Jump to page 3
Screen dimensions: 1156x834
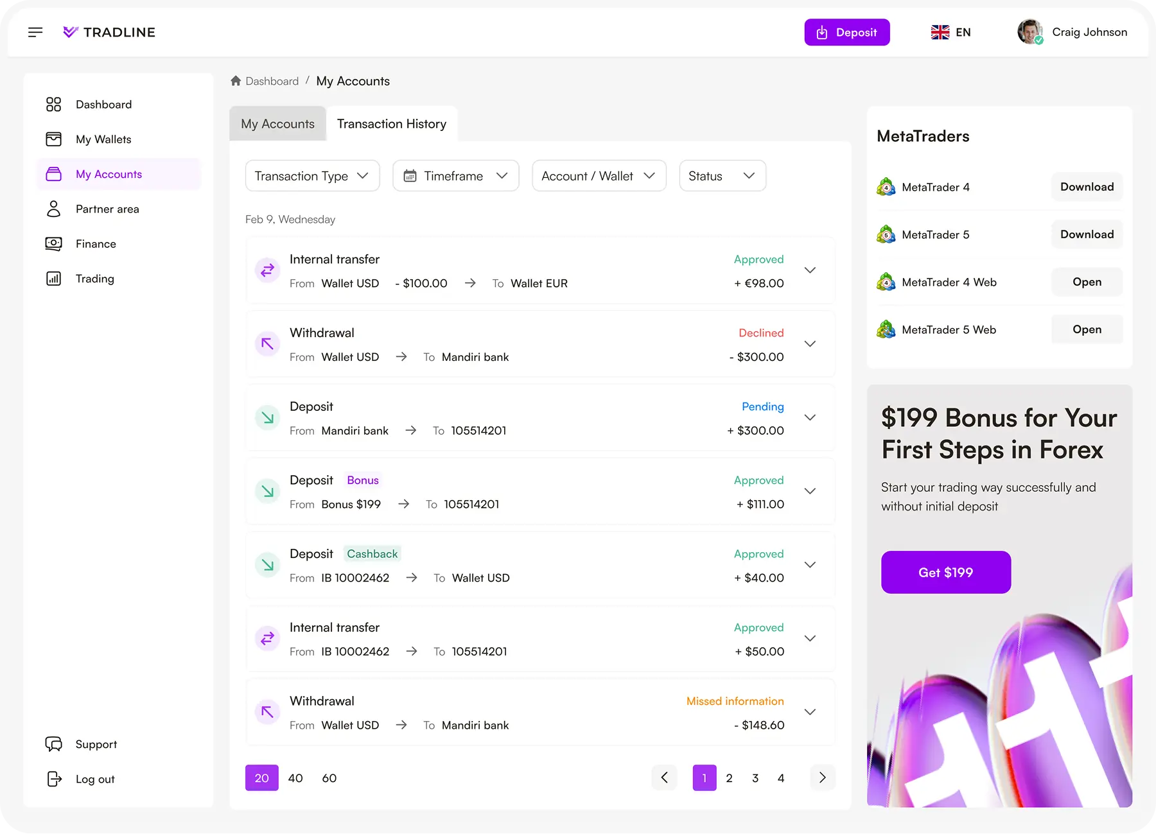click(x=755, y=778)
